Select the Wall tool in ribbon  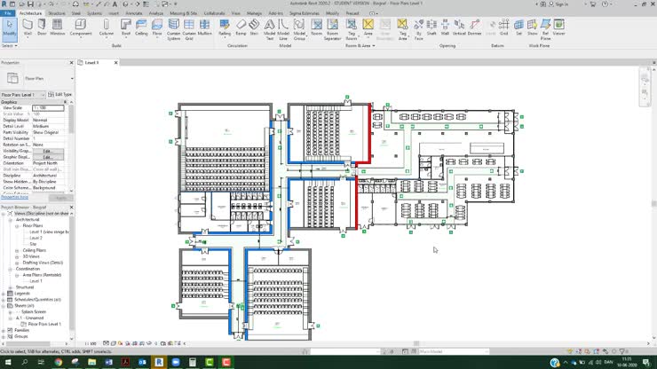pyautogui.click(x=28, y=27)
